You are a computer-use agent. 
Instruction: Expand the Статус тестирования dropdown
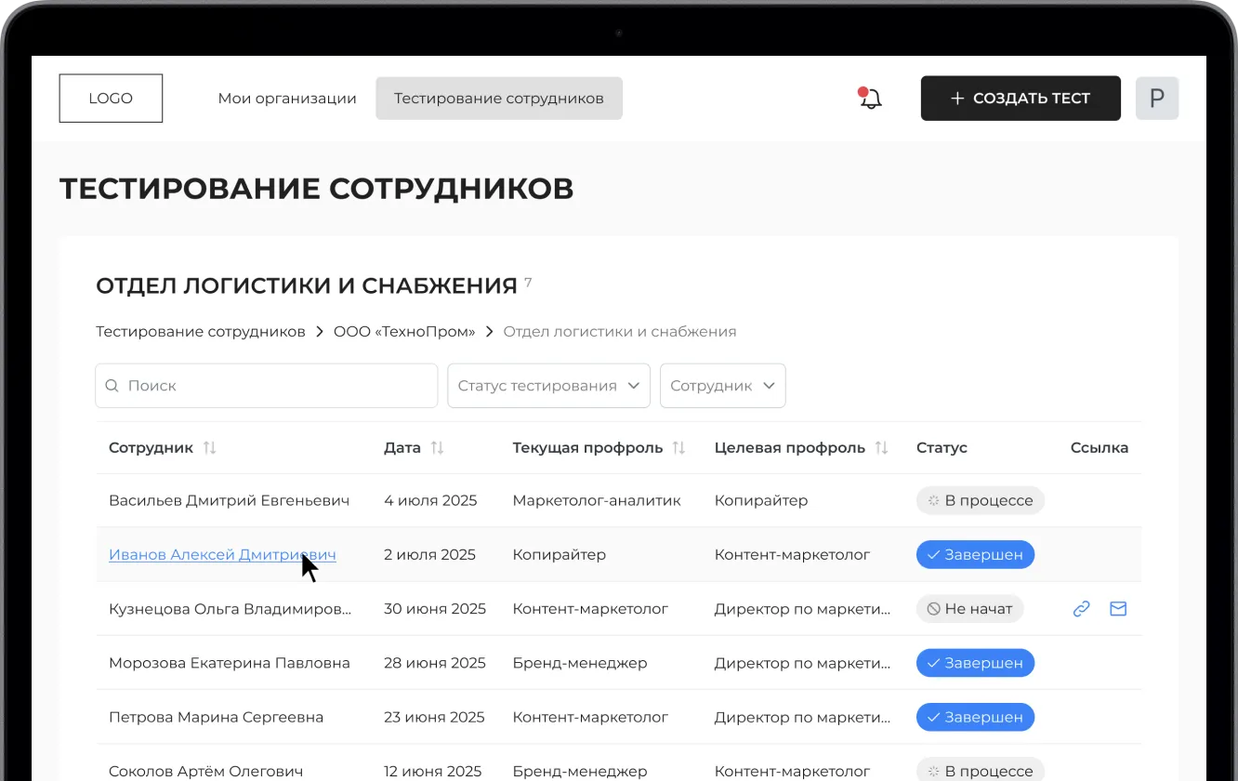click(x=548, y=386)
